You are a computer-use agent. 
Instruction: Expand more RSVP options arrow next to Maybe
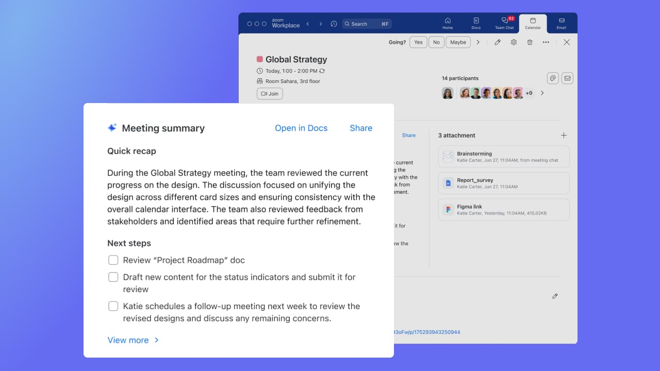(478, 42)
